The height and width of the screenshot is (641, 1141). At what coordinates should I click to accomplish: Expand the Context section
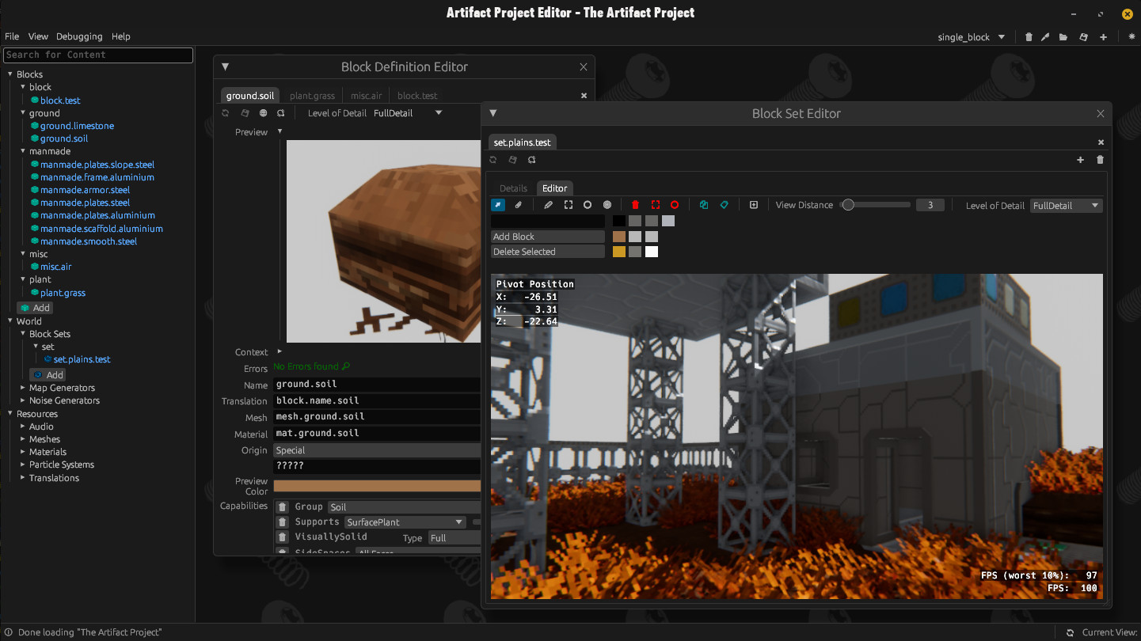point(280,352)
